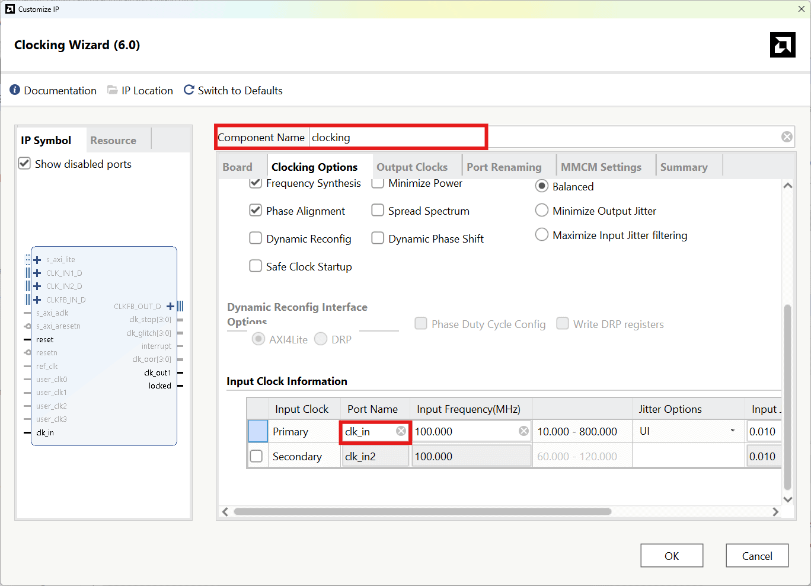
Task: Click the AMD logo icon
Action: tap(783, 45)
